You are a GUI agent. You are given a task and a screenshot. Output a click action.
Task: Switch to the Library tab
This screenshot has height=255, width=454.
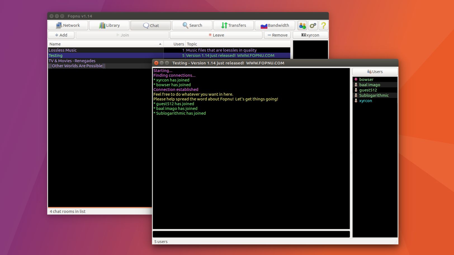click(x=109, y=25)
